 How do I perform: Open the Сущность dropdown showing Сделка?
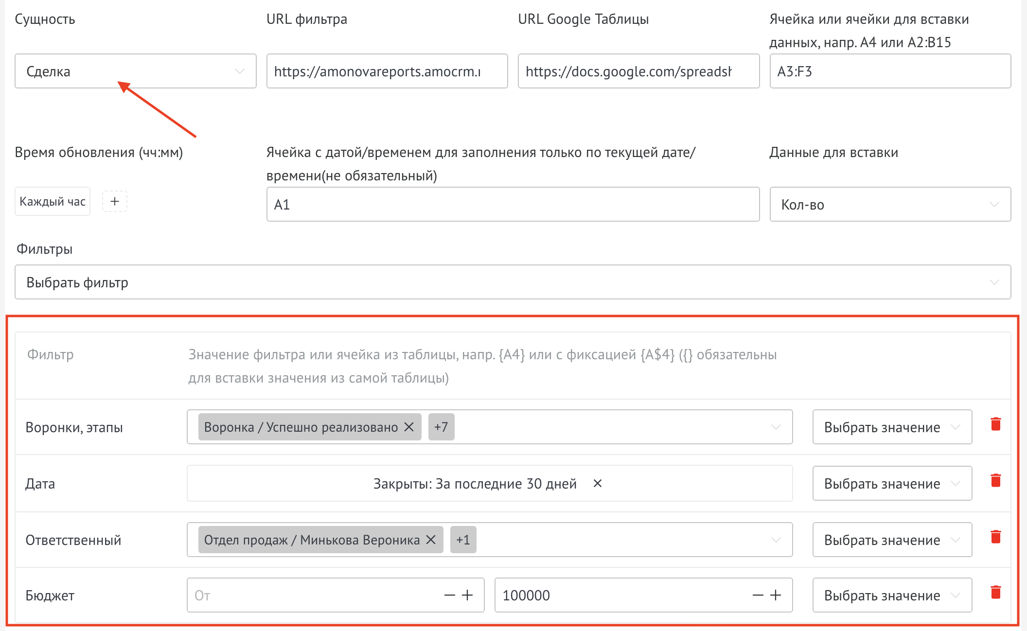[x=135, y=71]
